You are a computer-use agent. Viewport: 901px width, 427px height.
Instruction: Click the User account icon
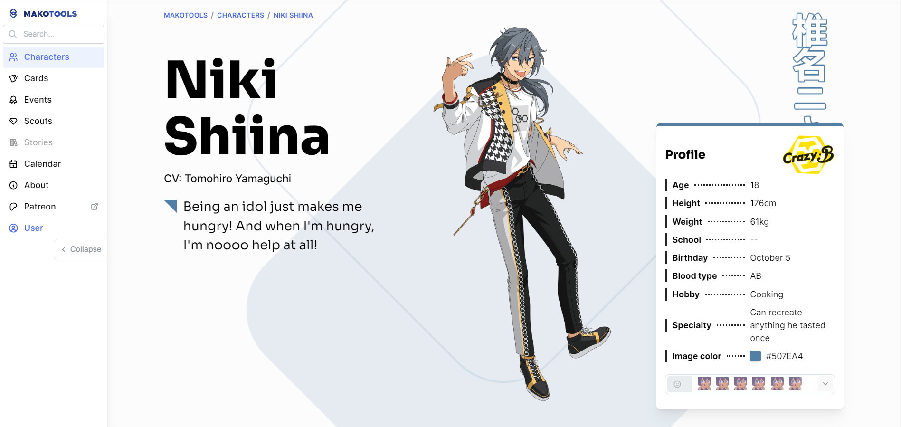(13, 228)
